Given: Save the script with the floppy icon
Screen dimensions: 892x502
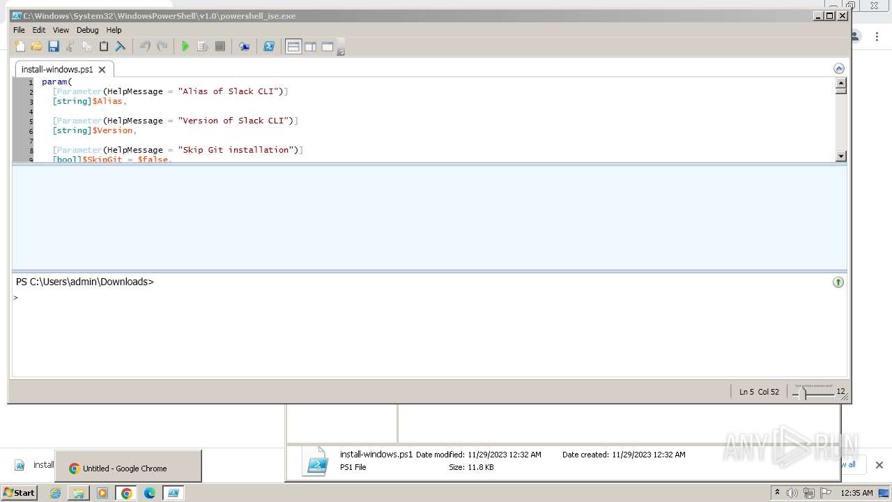Looking at the screenshot, I should (54, 47).
